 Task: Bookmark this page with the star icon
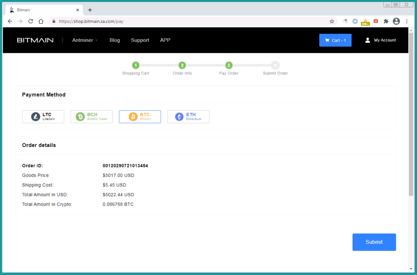coord(331,21)
